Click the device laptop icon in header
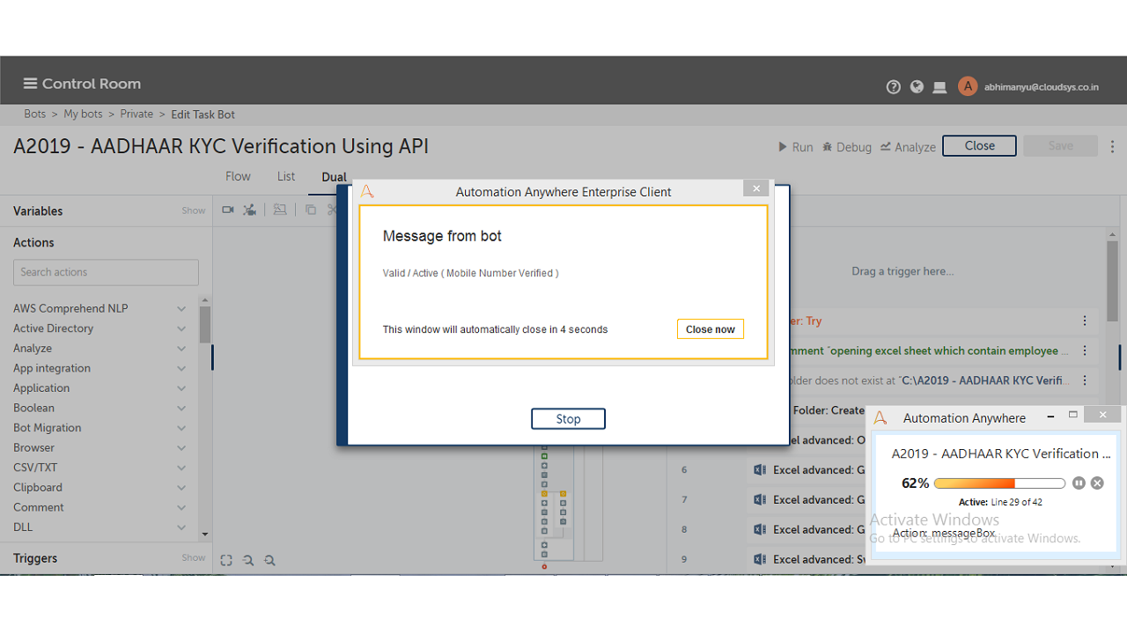This screenshot has height=634, width=1127. [939, 87]
